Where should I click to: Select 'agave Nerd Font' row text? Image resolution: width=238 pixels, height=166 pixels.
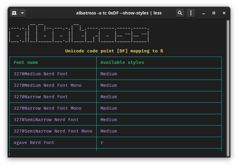[x=34, y=143]
